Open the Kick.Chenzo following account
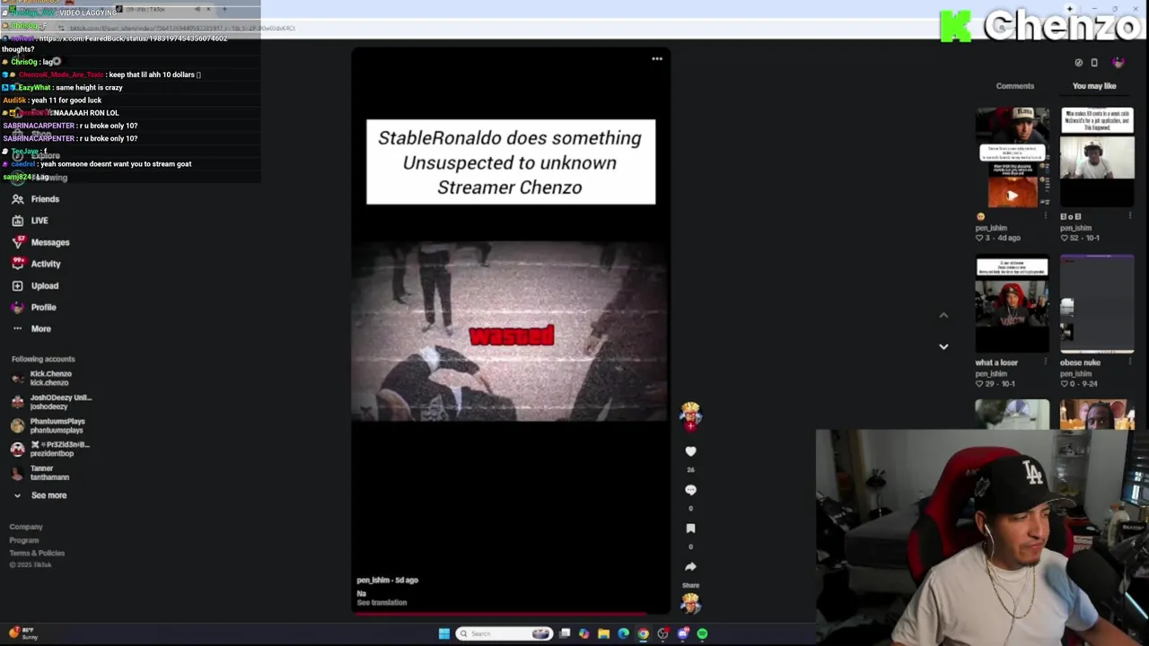 point(42,379)
